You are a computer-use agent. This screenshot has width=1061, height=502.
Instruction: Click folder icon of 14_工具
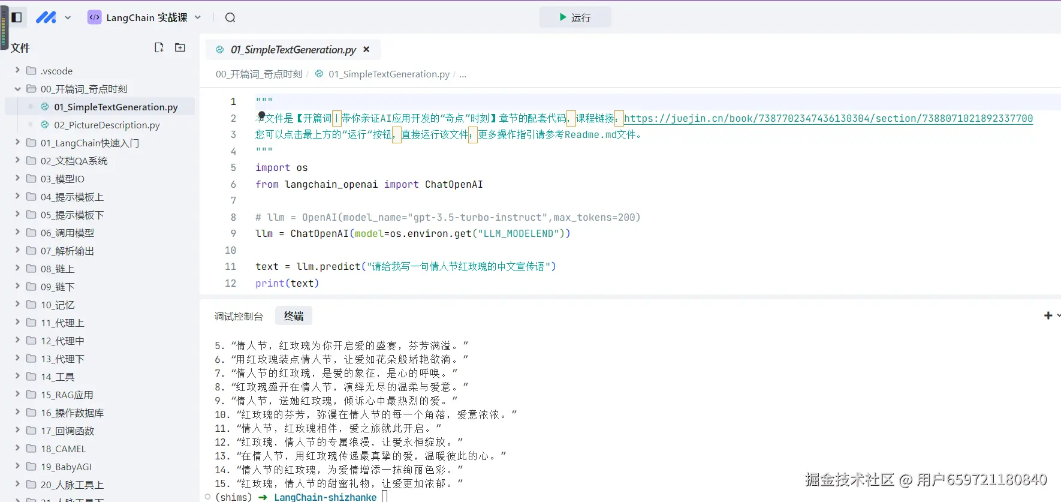point(31,376)
